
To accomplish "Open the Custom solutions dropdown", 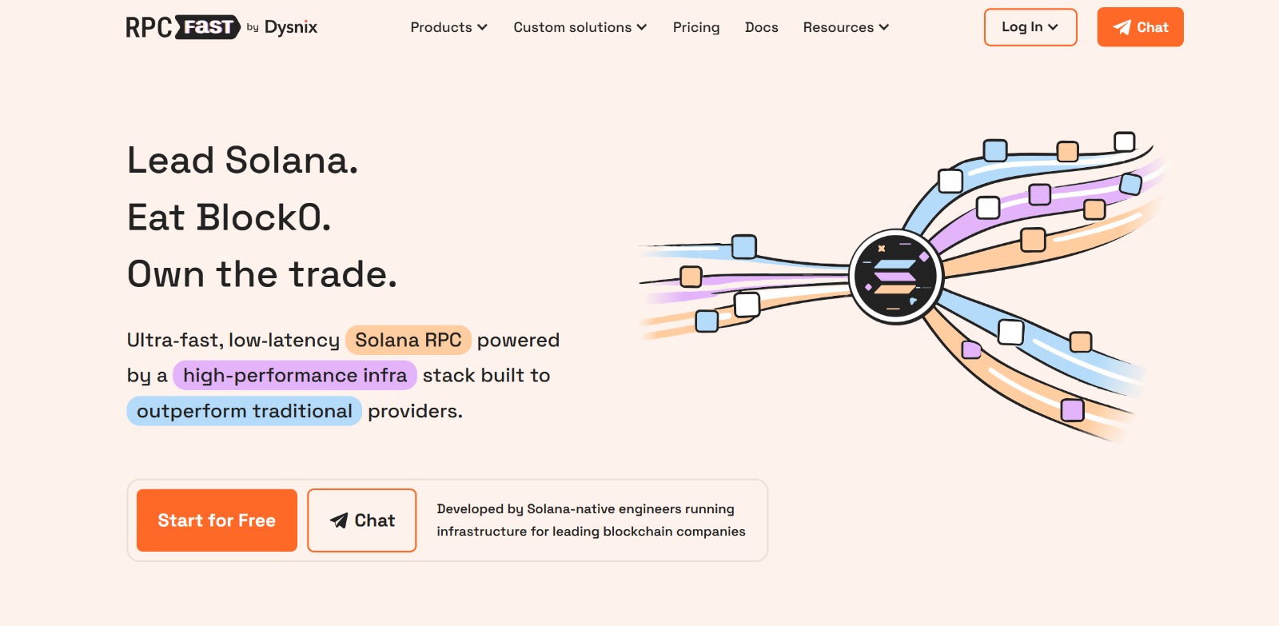I will pos(580,27).
